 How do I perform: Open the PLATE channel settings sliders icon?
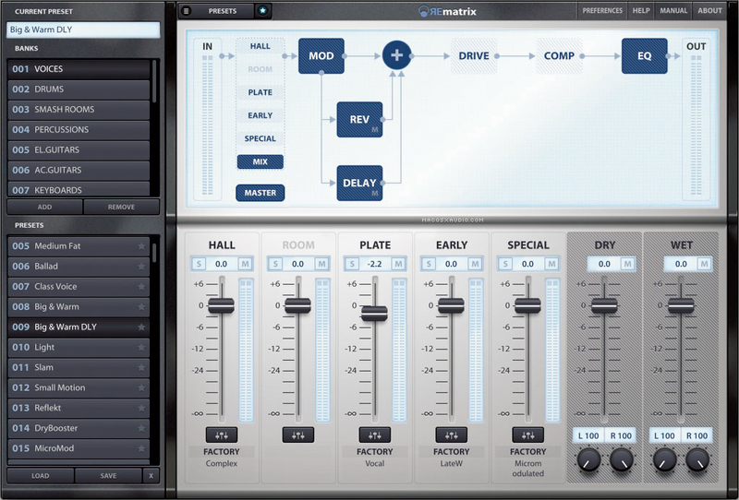coord(375,435)
